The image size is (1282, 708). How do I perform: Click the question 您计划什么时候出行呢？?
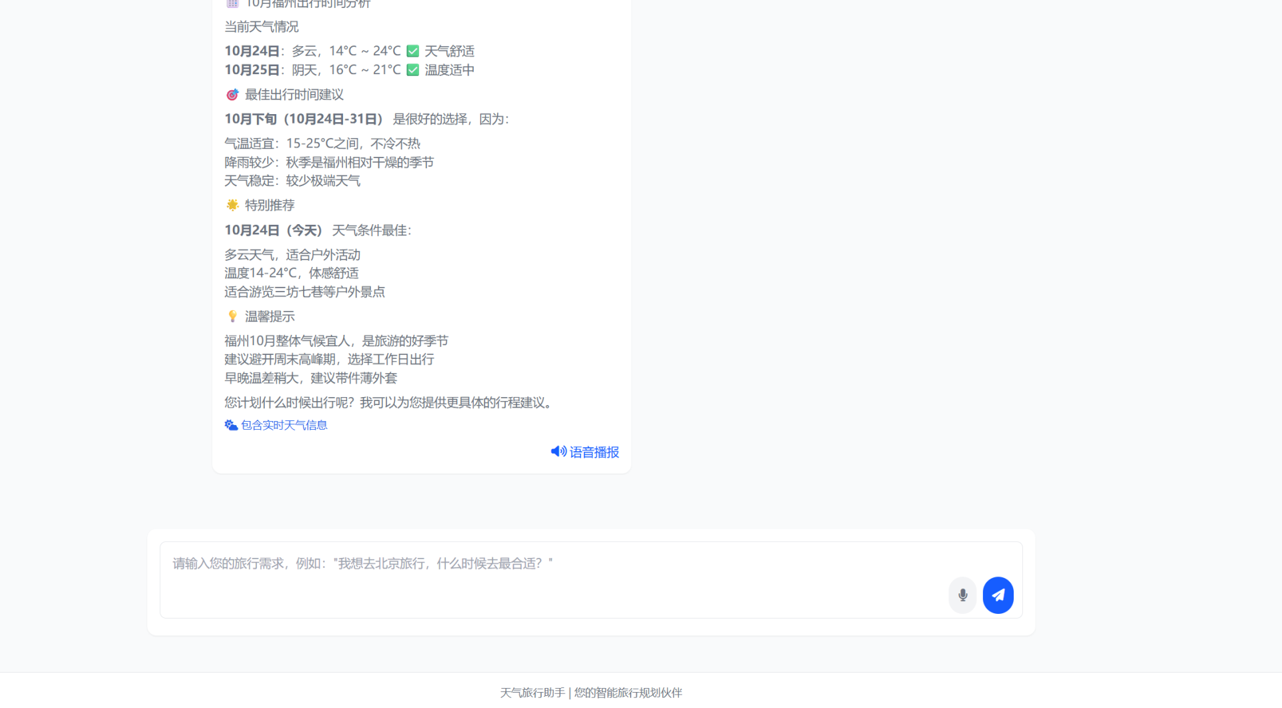click(292, 402)
